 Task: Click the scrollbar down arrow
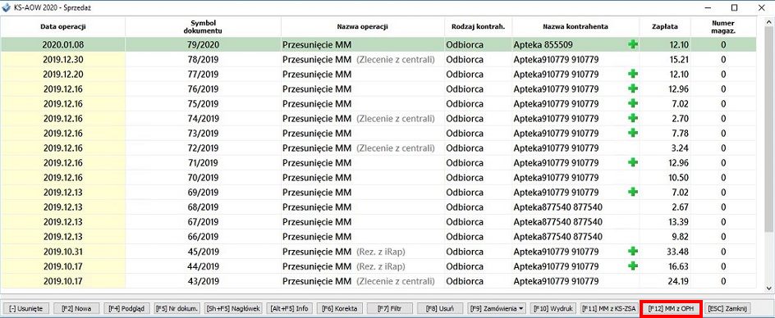(x=769, y=288)
